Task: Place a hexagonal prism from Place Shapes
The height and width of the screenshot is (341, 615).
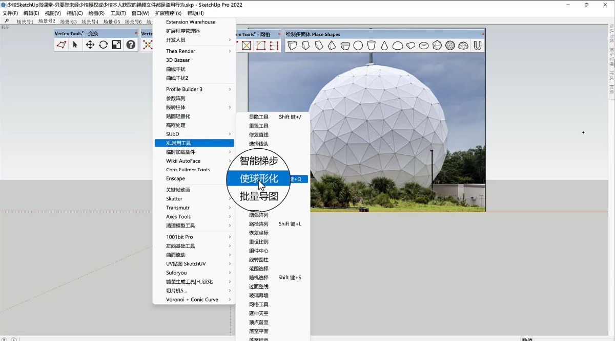Action: (x=345, y=46)
